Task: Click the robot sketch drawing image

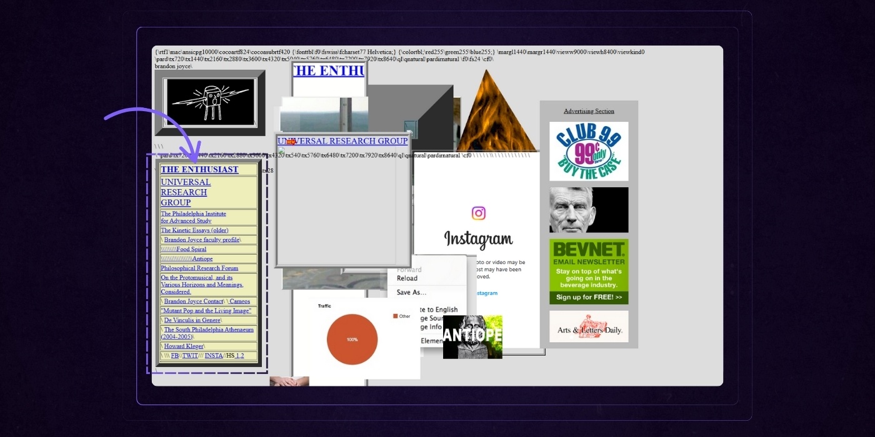Action: (x=211, y=102)
